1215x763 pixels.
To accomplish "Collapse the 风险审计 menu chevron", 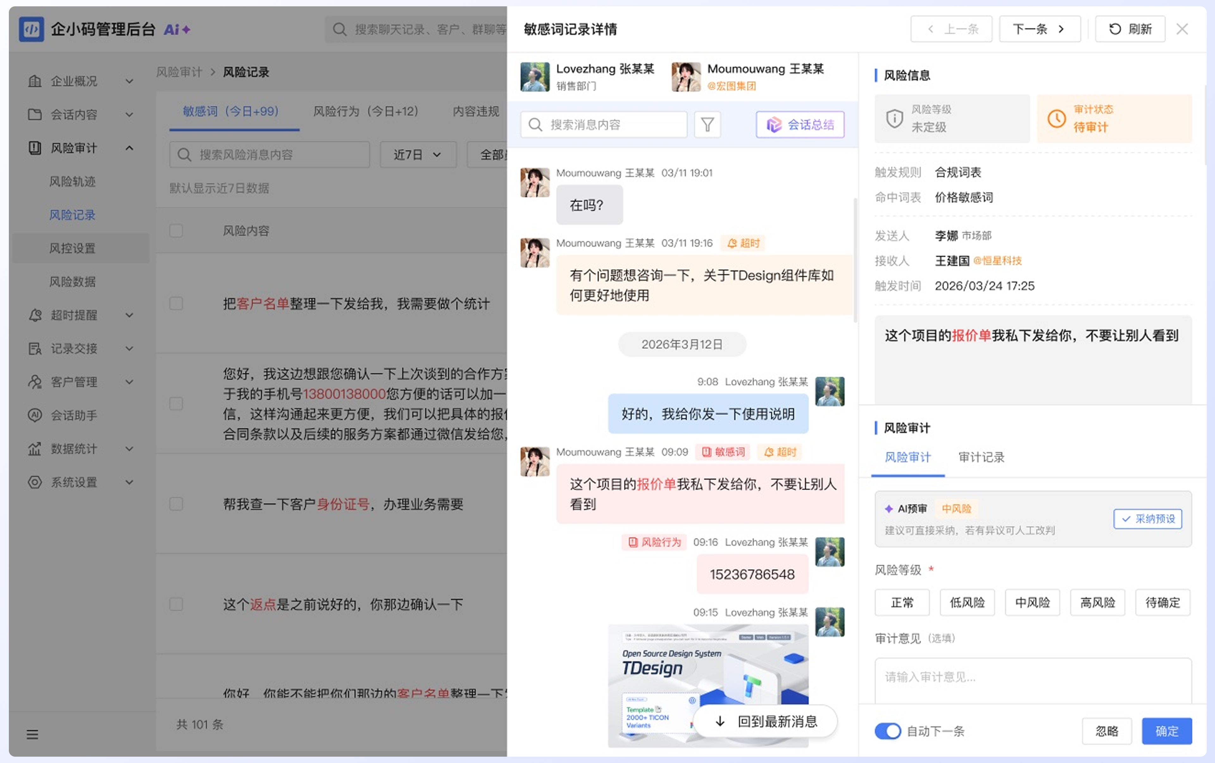I will click(x=129, y=148).
